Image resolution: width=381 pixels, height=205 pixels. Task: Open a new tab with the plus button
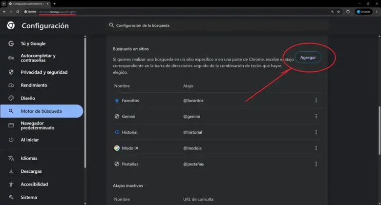coord(54,3)
